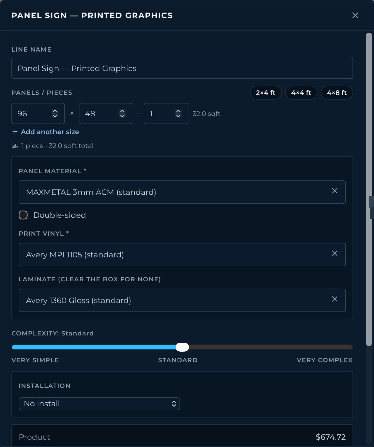374x447 pixels.
Task: Decrement the width 96 stepper
Action: coord(55,116)
